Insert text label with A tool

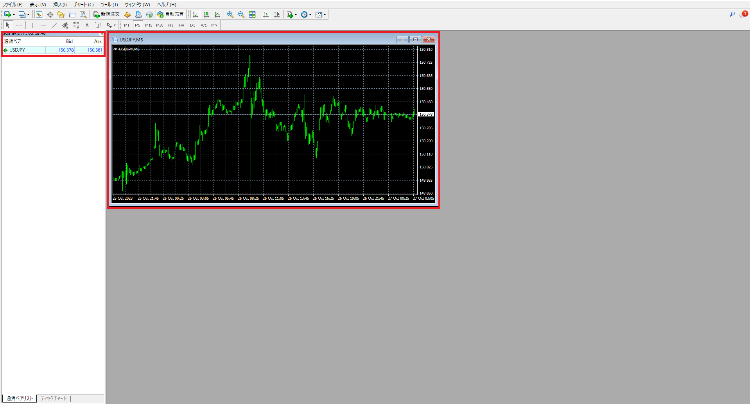coord(87,25)
